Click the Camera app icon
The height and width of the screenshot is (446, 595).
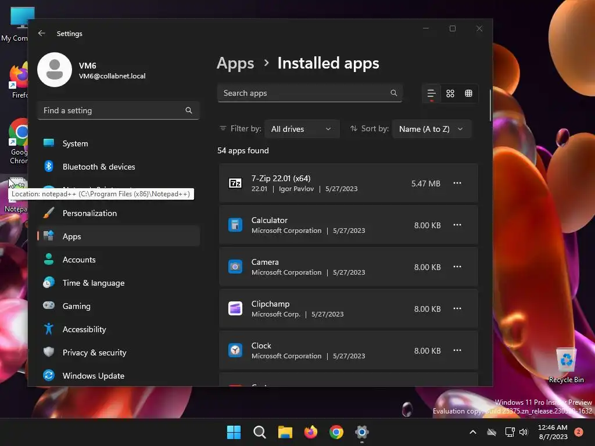(235, 267)
